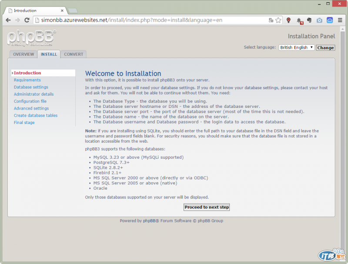Click the Evernote elephant extension icon

tap(309, 20)
